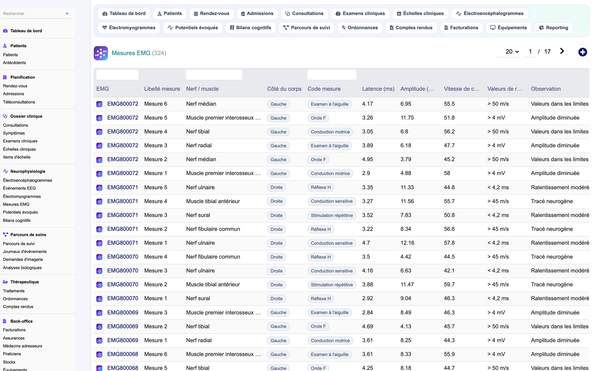Screen dimensions: 600x371
Task: Click the Code mesure filter field
Action: 332,75
